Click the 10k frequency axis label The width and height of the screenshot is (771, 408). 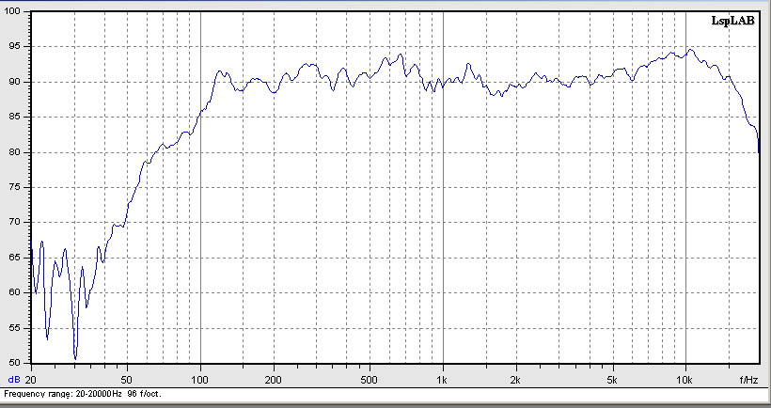[684, 380]
